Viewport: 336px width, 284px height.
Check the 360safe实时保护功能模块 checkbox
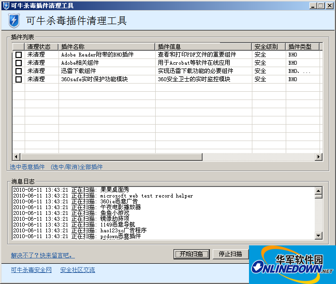(x=19, y=79)
